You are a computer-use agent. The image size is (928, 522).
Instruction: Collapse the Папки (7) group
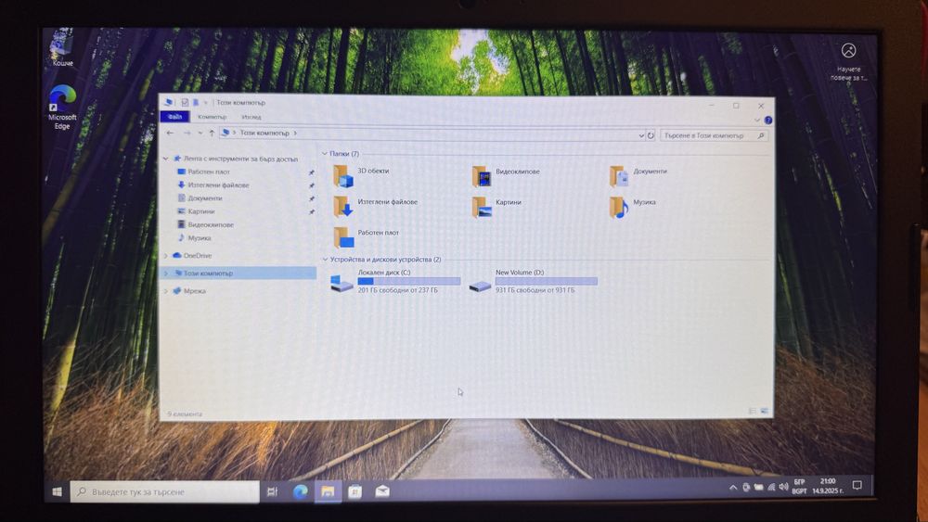tap(325, 153)
